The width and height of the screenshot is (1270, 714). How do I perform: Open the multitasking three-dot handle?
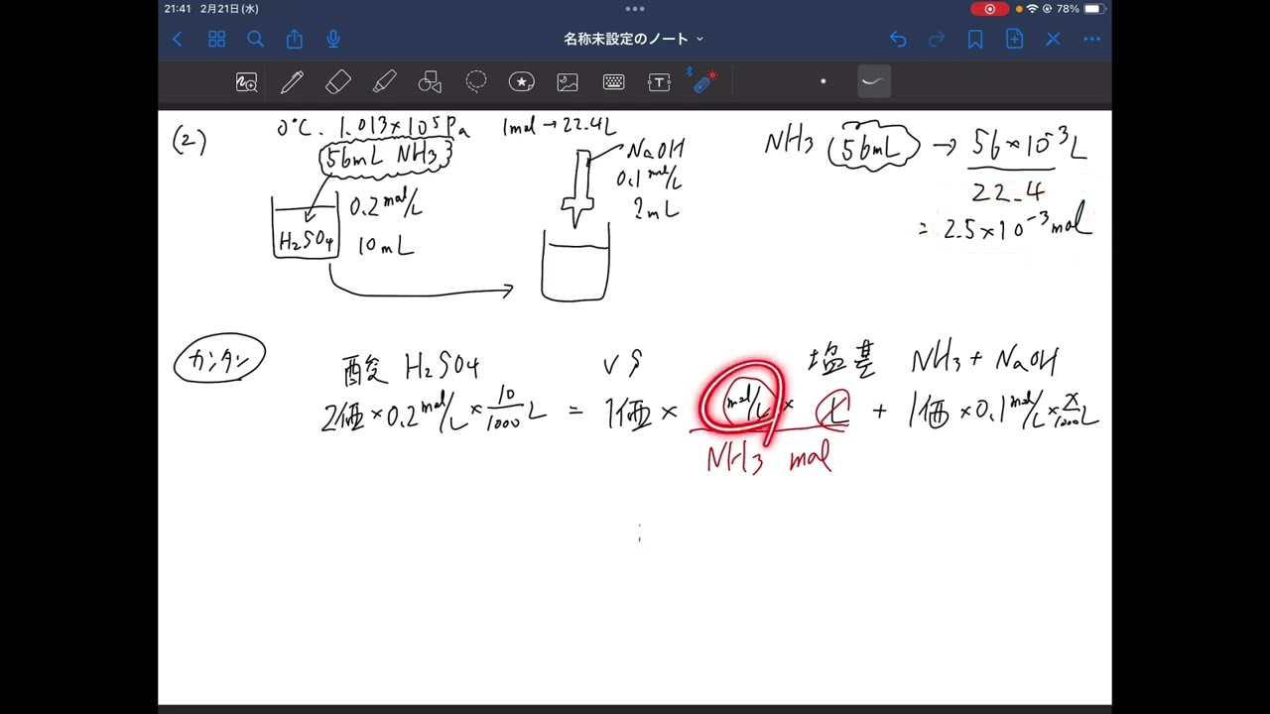635,8
